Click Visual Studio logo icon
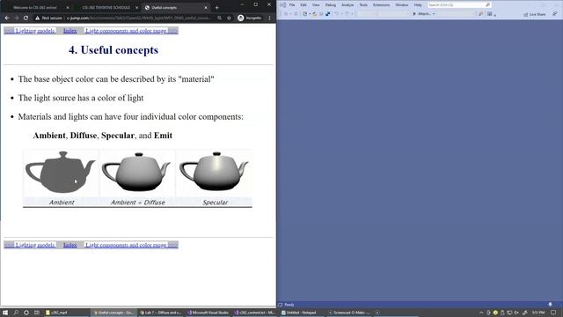Screen dimensions: 563x317 282,4
